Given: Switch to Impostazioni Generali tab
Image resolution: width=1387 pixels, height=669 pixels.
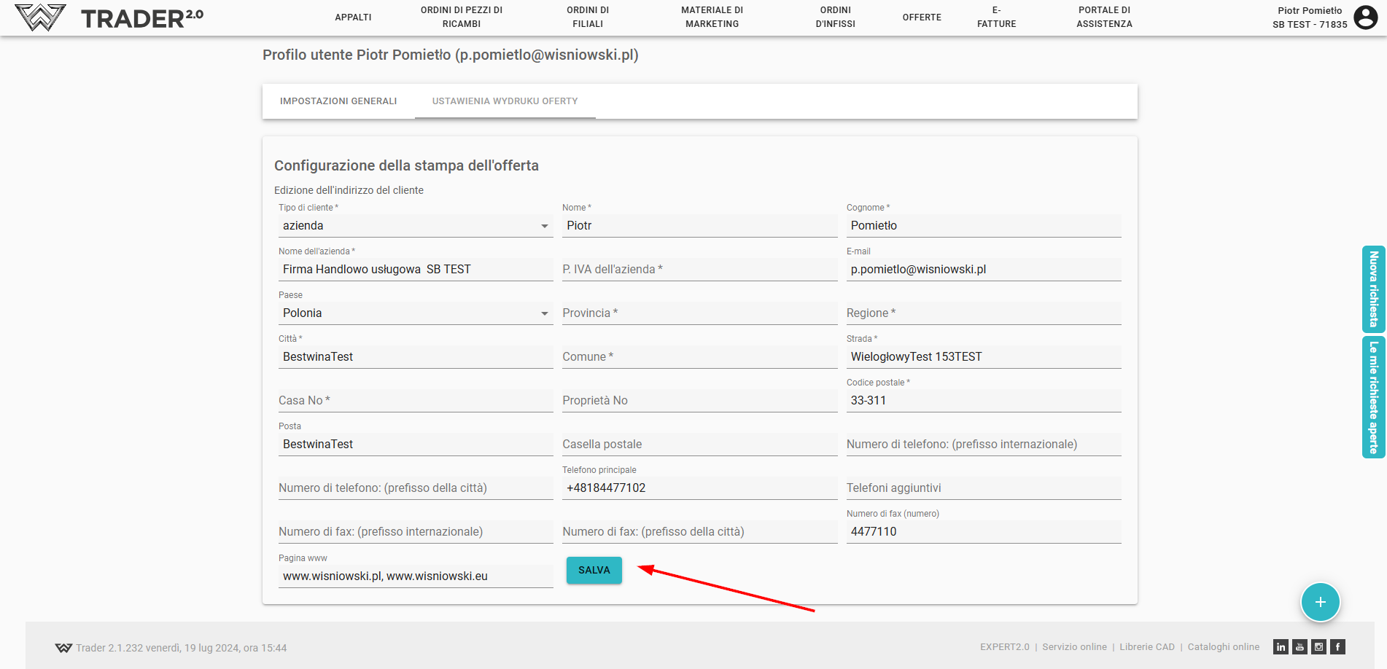Looking at the screenshot, I should click(338, 101).
